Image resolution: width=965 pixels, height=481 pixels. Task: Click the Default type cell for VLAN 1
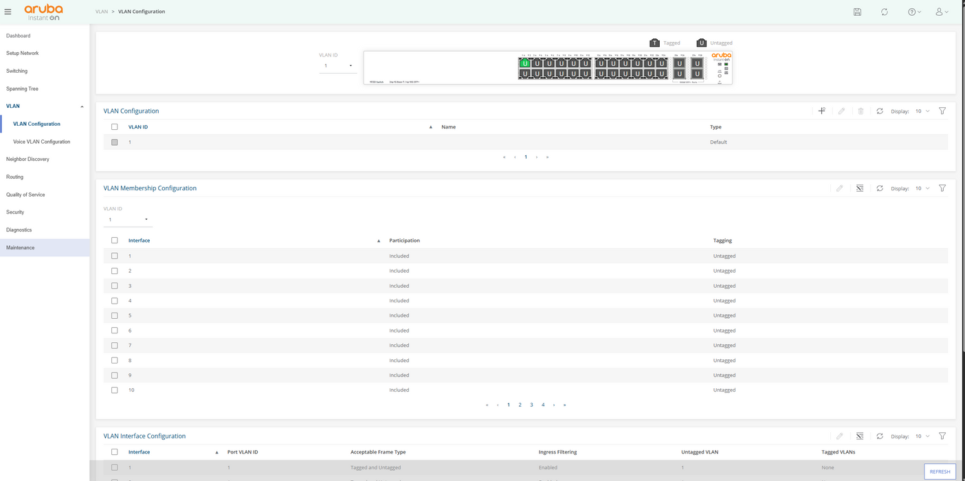tap(718, 142)
